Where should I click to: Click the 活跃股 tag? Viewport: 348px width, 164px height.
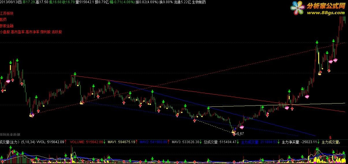click(57, 32)
